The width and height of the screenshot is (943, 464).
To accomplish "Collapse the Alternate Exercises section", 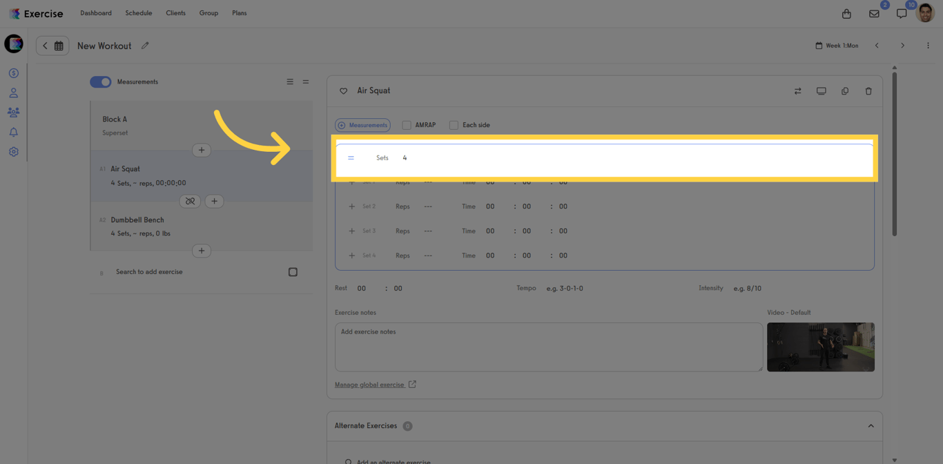I will pyautogui.click(x=871, y=426).
